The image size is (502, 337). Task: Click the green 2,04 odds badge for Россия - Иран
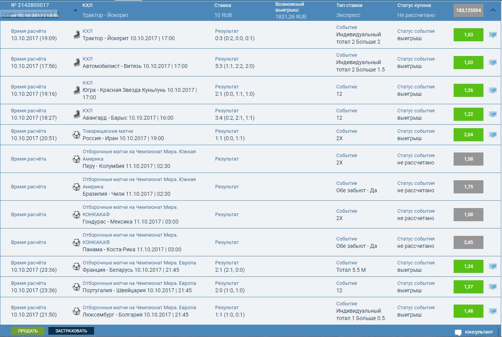point(468,135)
